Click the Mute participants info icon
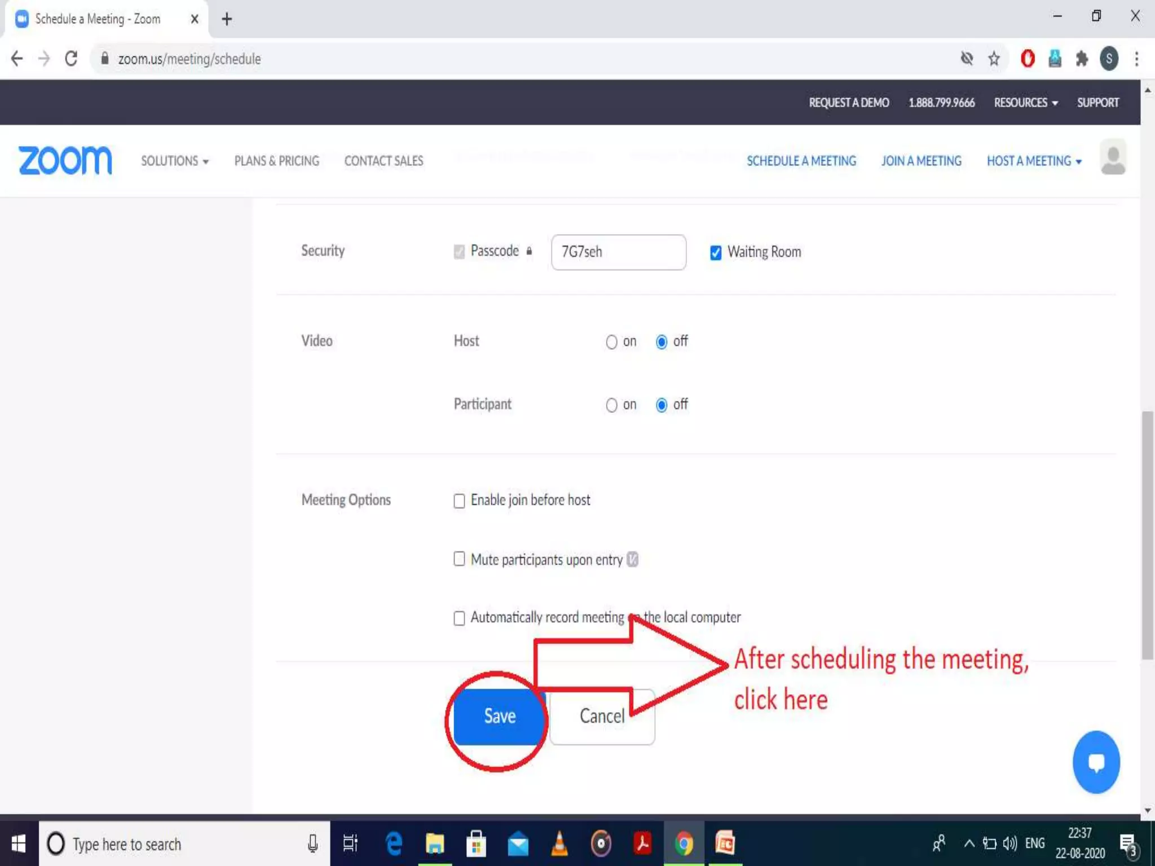1155x866 pixels. pyautogui.click(x=632, y=559)
